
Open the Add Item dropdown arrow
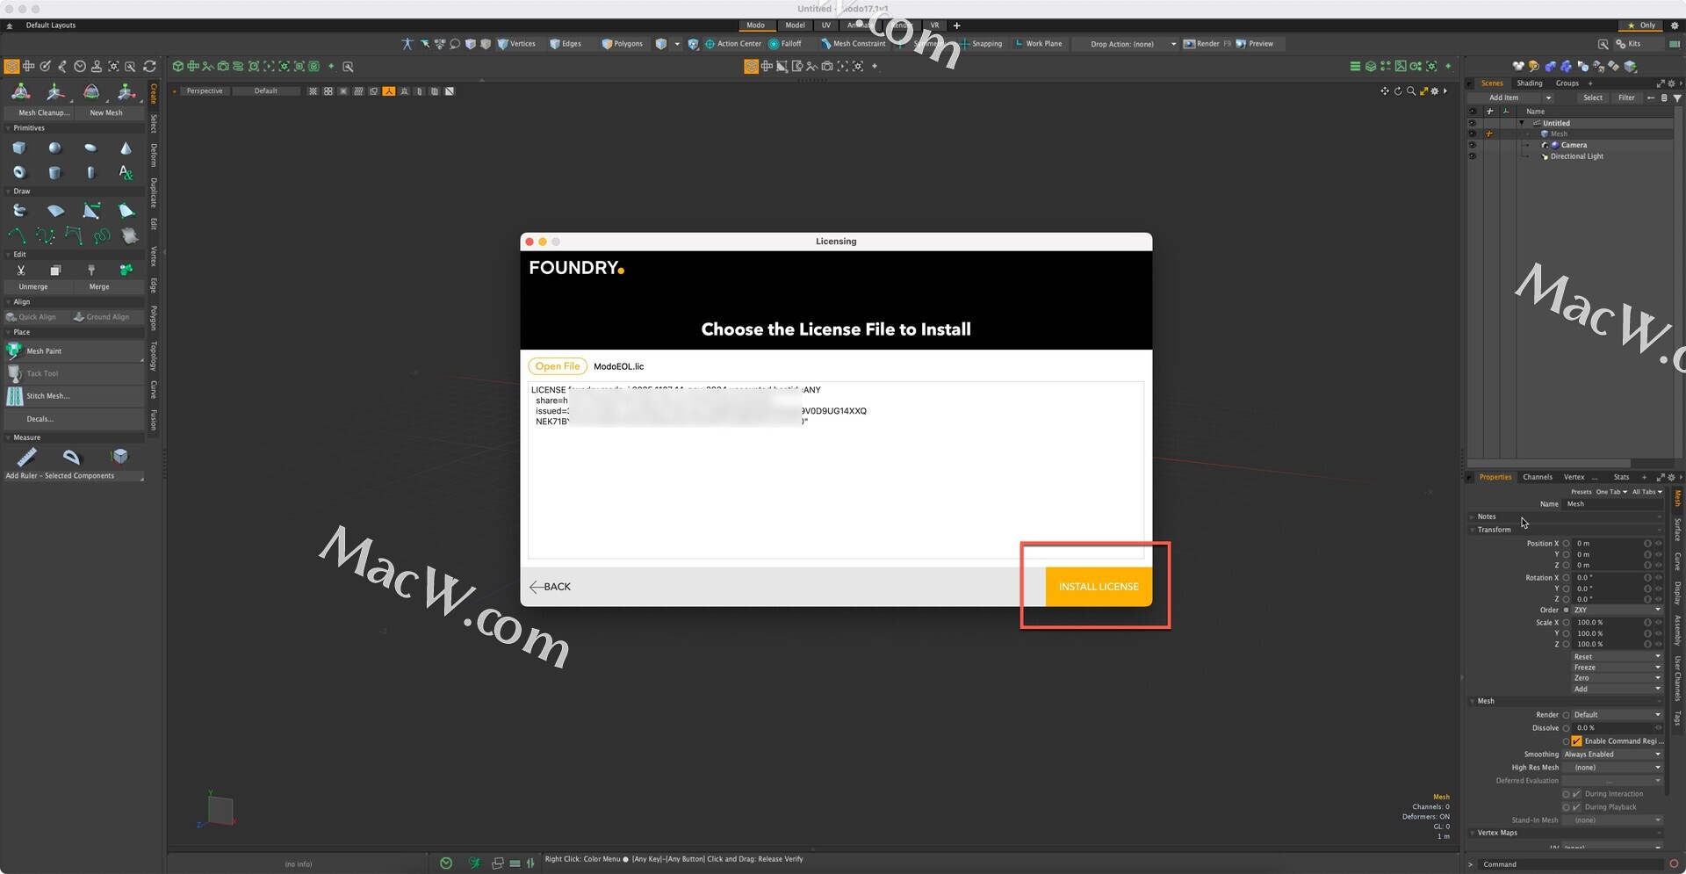(1548, 98)
